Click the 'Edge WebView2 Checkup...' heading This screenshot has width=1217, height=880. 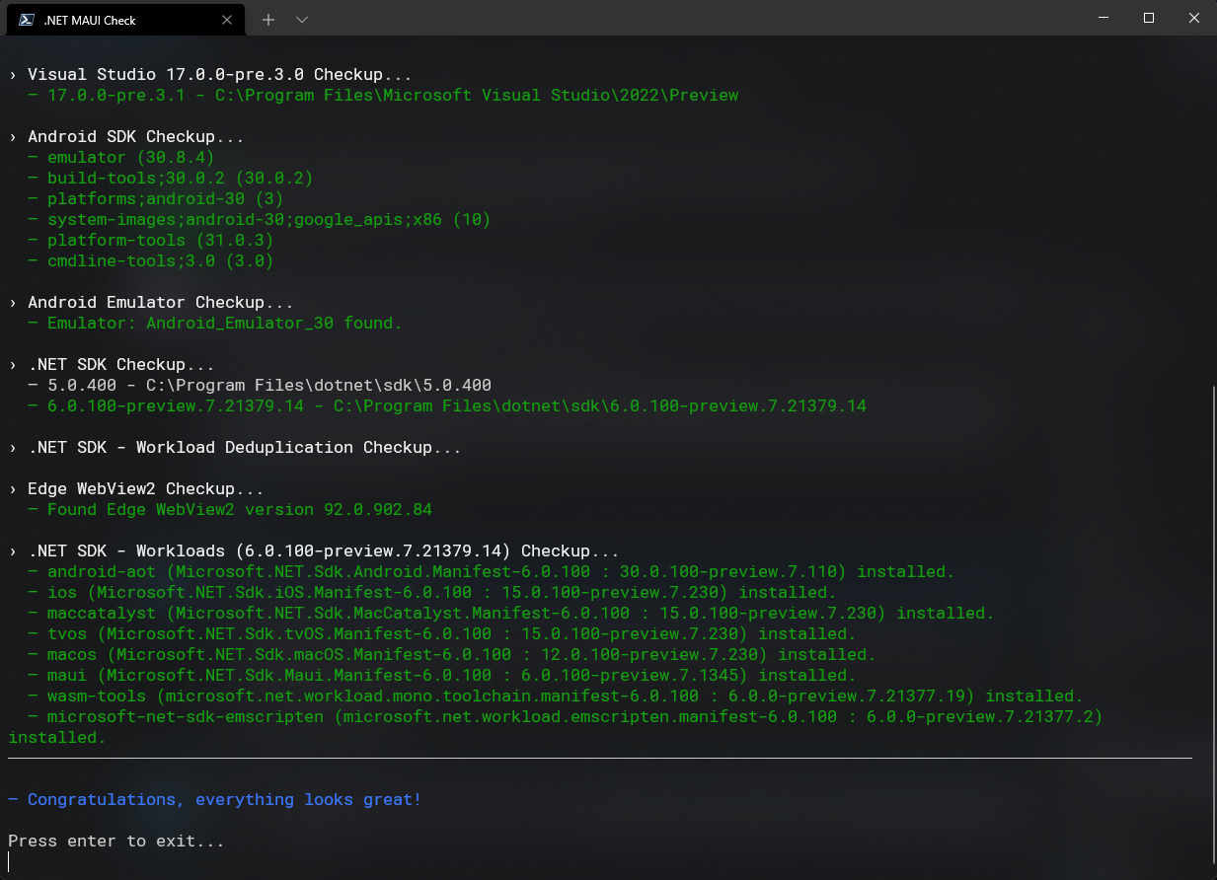coord(136,489)
